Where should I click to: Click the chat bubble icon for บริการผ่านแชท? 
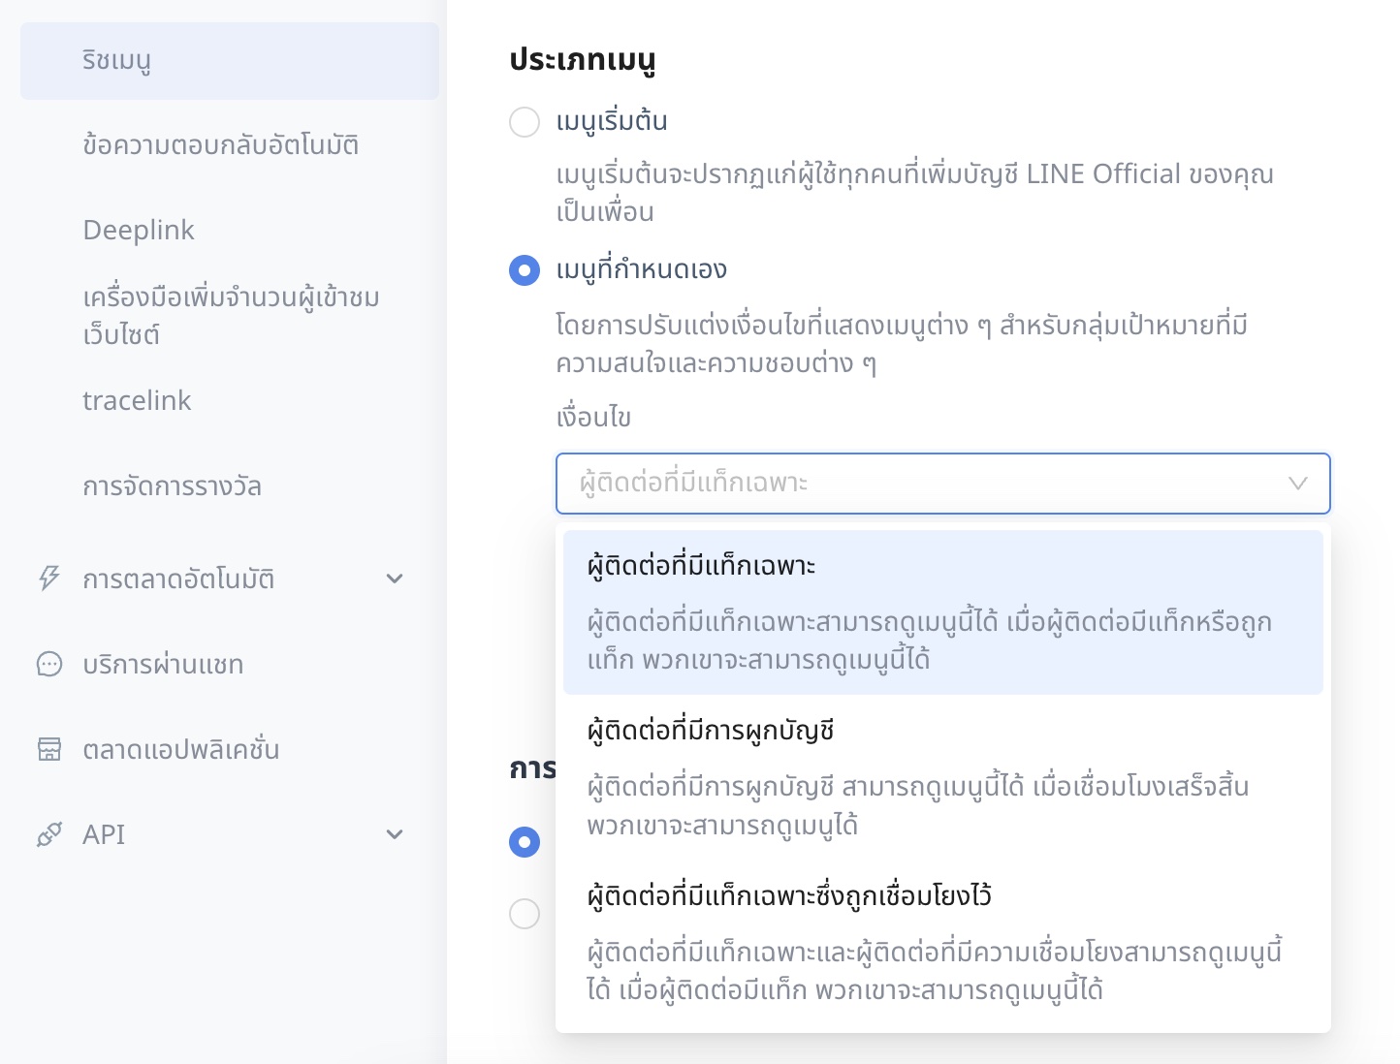pyautogui.click(x=48, y=664)
